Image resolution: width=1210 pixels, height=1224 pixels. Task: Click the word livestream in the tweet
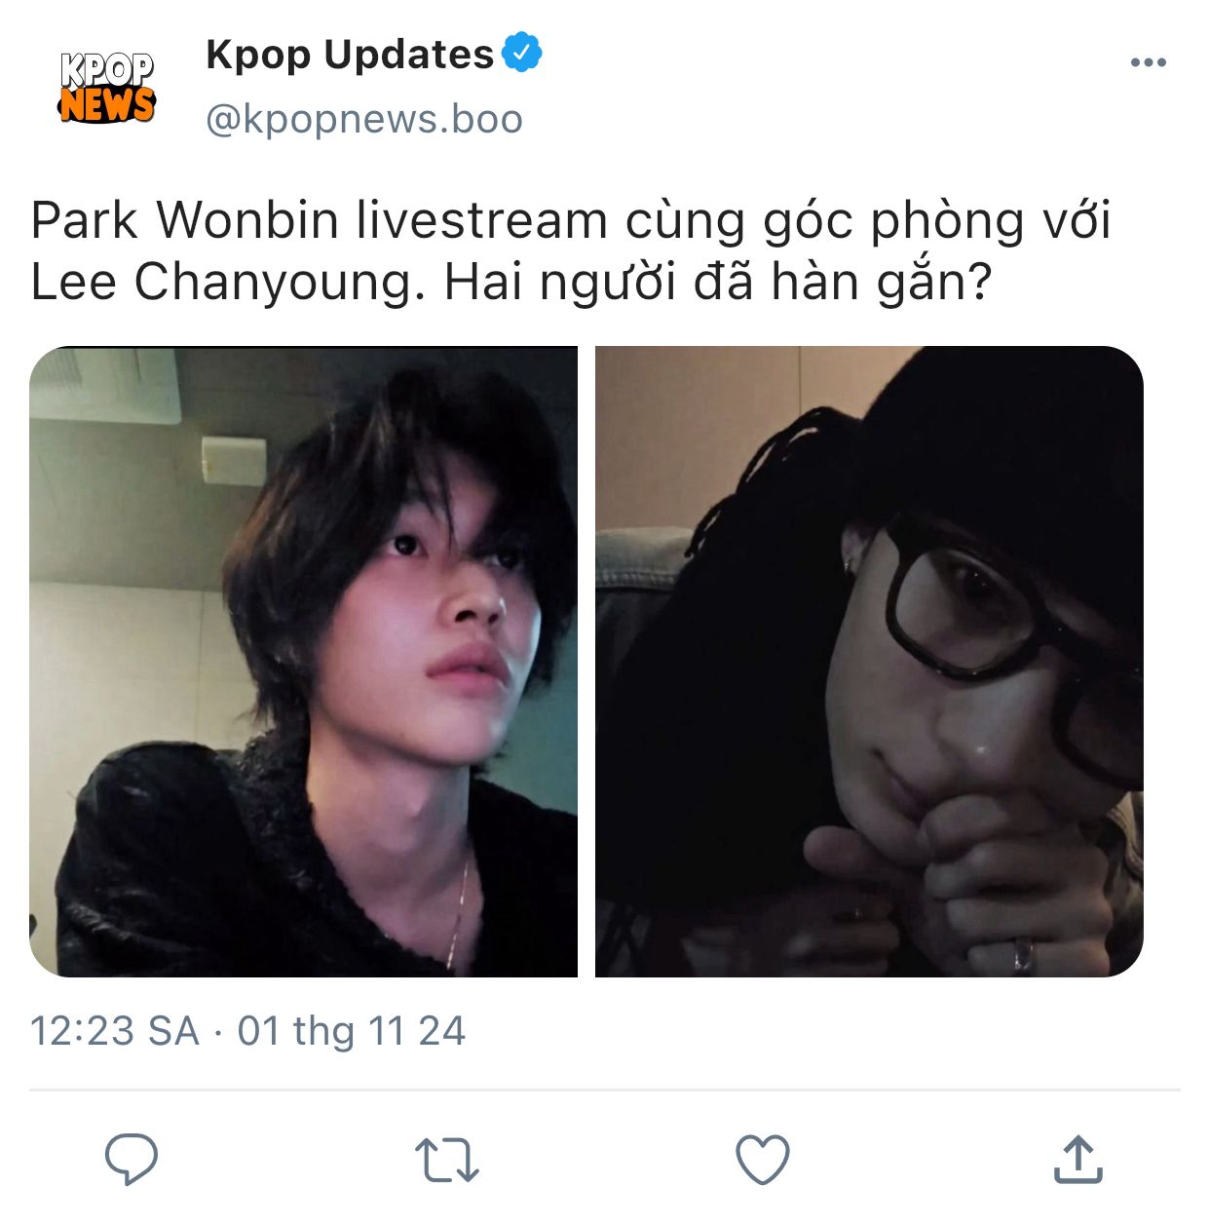(x=482, y=220)
